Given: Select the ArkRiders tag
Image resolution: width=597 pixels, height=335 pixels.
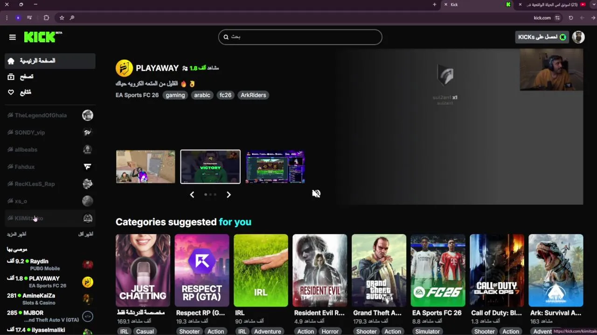Looking at the screenshot, I should (253, 95).
